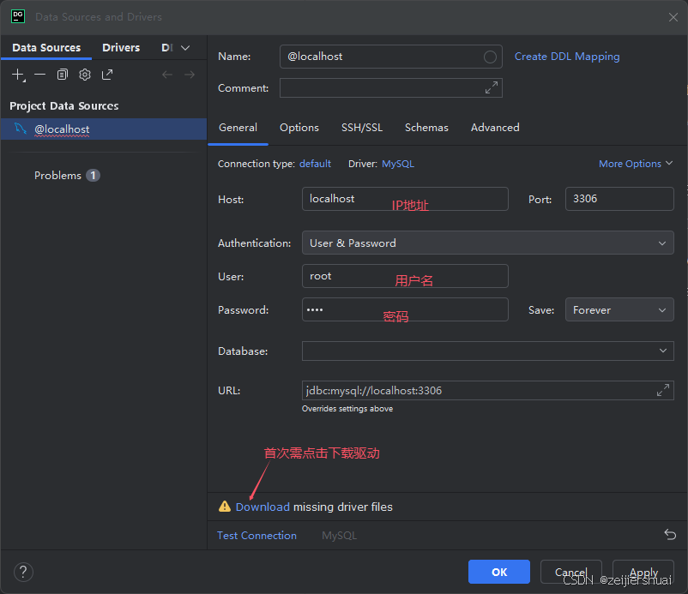Viewport: 688px width, 594px height.
Task: Click the Problems count badge 1
Action: click(x=93, y=176)
